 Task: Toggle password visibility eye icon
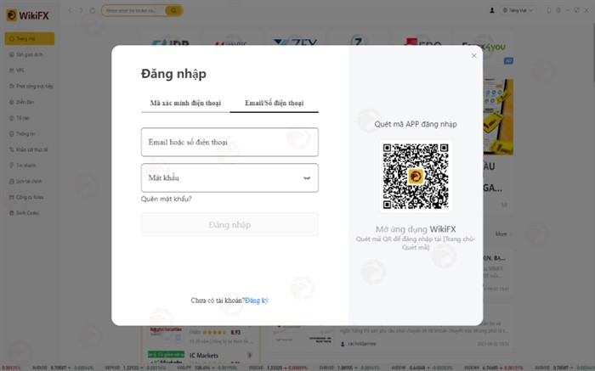[307, 178]
